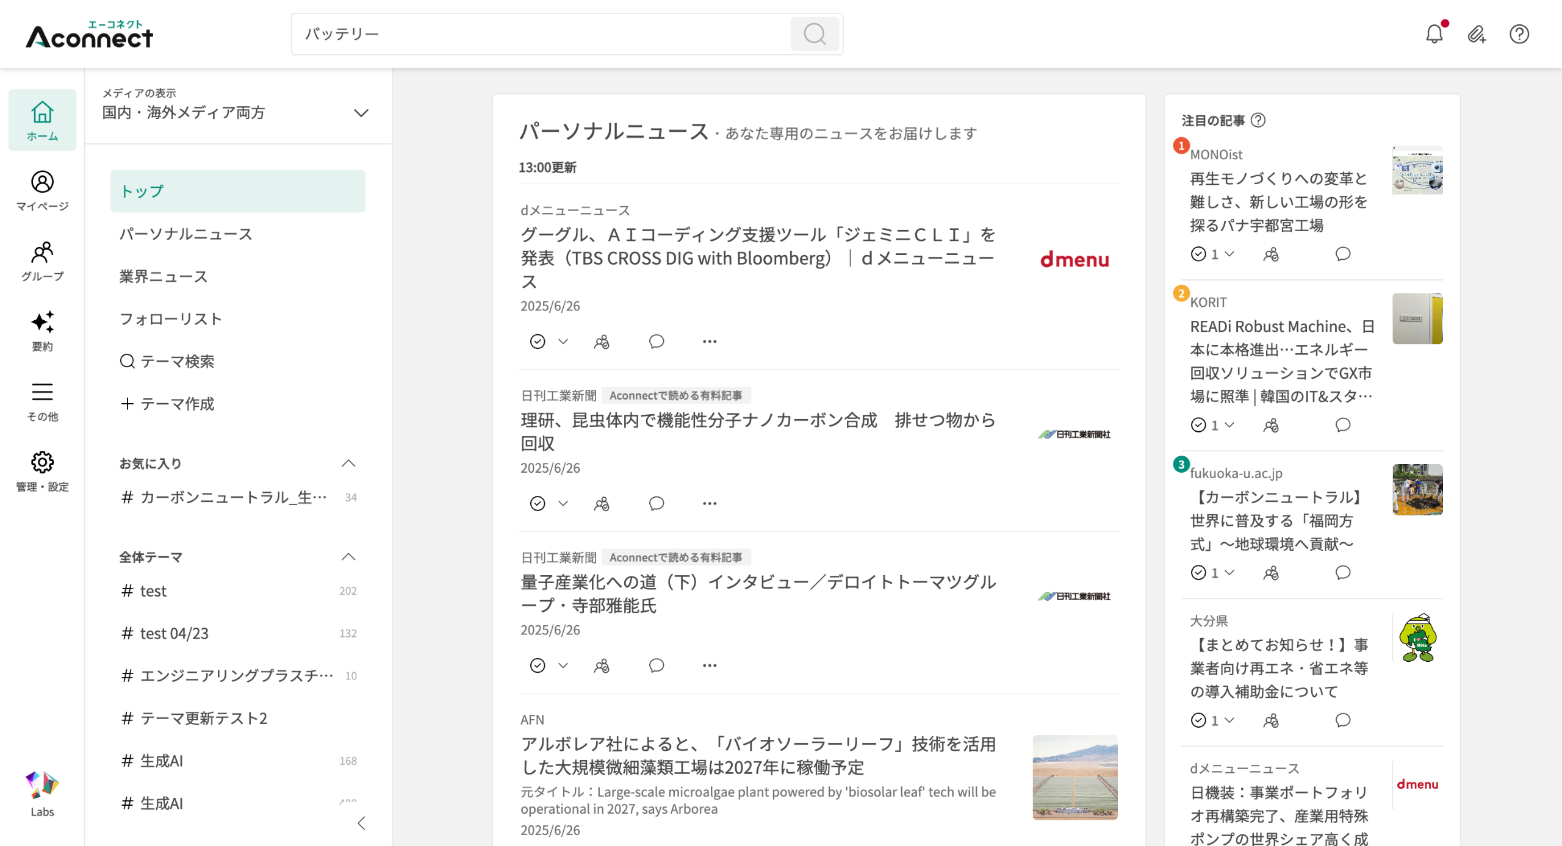Collapse the 全体テーマ section

click(348, 557)
